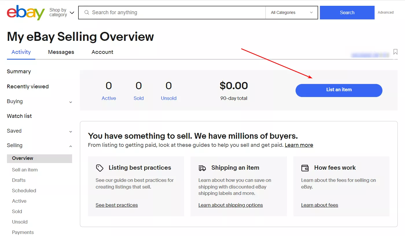This screenshot has height=236, width=405.
Task: Click the Learn more link
Action: 299,145
